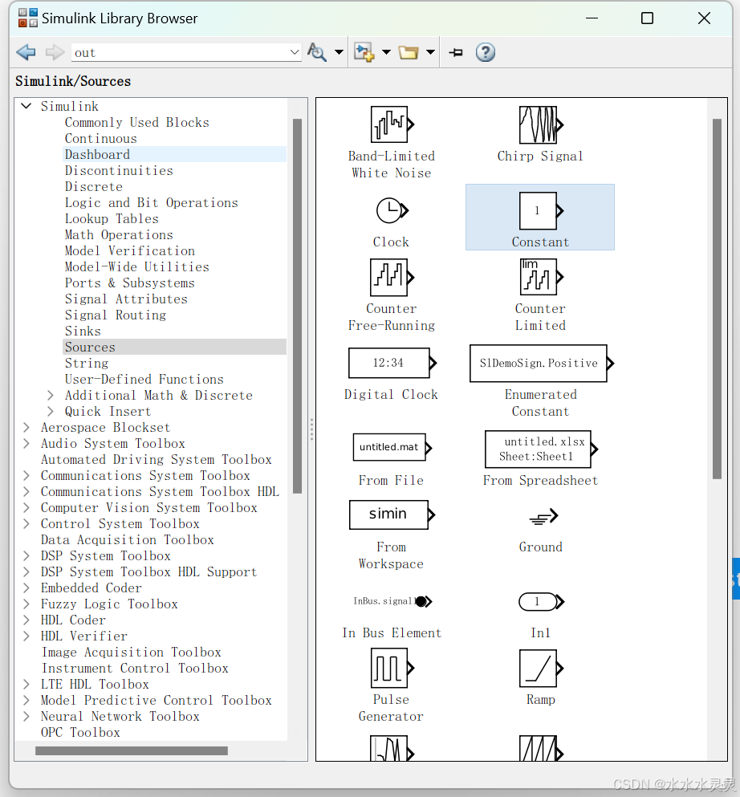Select the Discontinuities library

coord(119,170)
